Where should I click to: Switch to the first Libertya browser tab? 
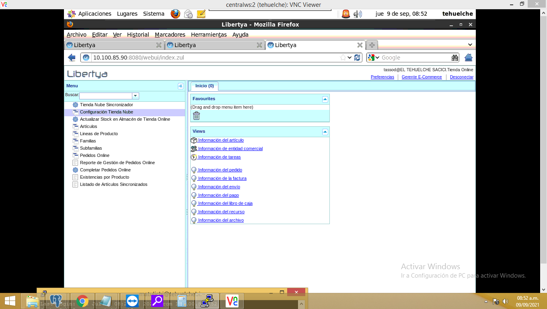click(x=114, y=45)
